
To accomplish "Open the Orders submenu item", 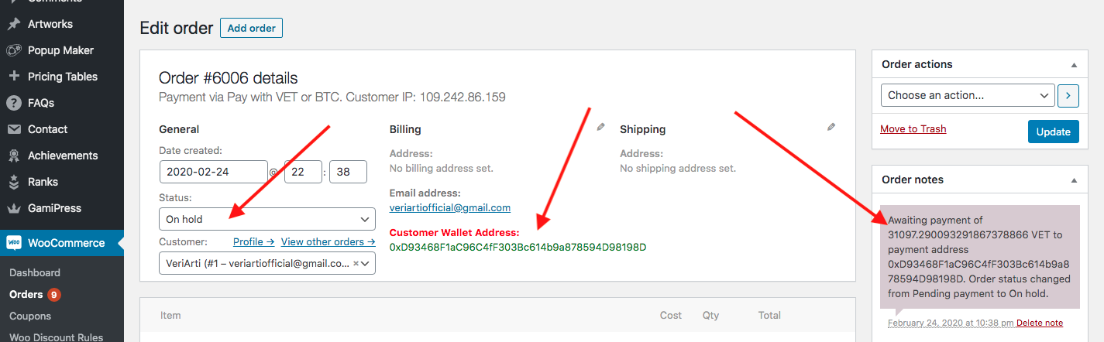I will [26, 294].
